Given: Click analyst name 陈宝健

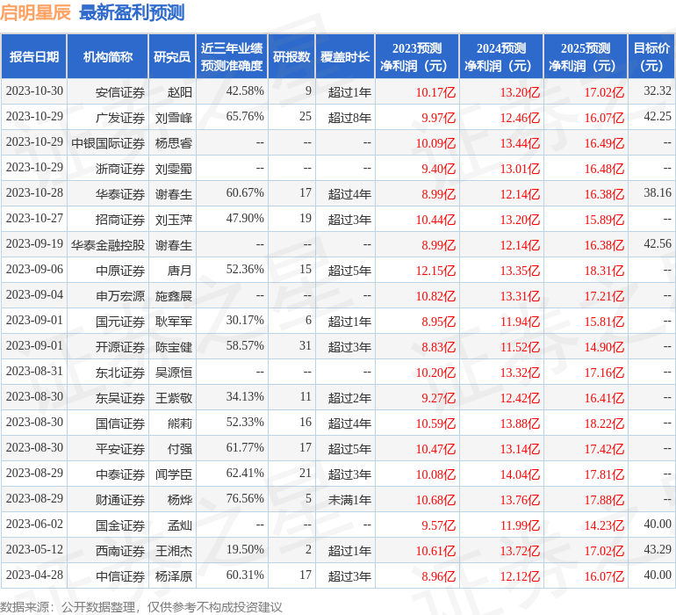Looking at the screenshot, I should [x=174, y=346].
